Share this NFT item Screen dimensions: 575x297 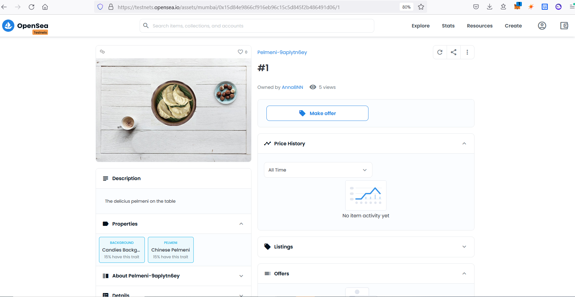point(453,52)
